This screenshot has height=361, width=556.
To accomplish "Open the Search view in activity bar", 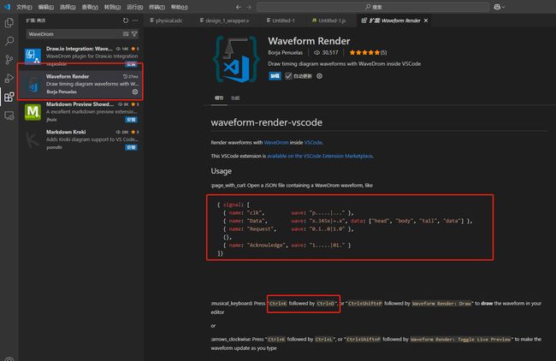I will coord(9,41).
